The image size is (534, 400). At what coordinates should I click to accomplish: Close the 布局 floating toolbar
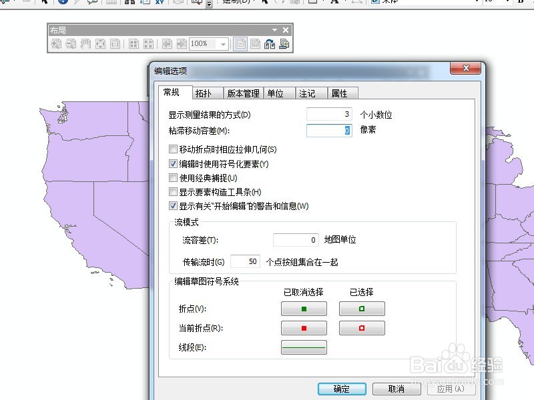286,30
